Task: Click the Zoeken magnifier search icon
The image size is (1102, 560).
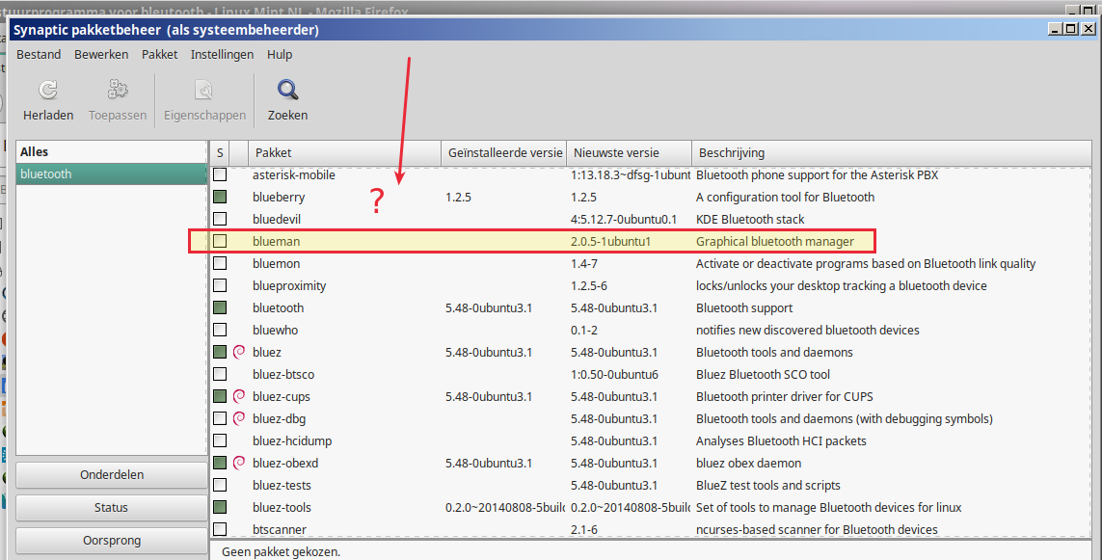Action: pyautogui.click(x=287, y=90)
